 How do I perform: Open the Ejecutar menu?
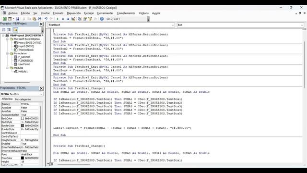(x=89, y=13)
